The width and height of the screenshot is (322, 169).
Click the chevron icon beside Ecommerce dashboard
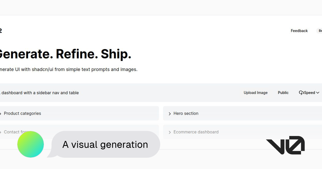coord(169,132)
